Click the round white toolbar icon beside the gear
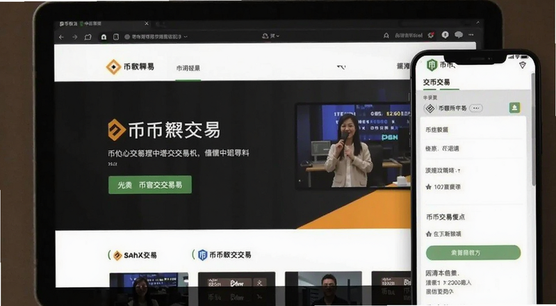This screenshot has width=556, height=306. (x=445, y=35)
